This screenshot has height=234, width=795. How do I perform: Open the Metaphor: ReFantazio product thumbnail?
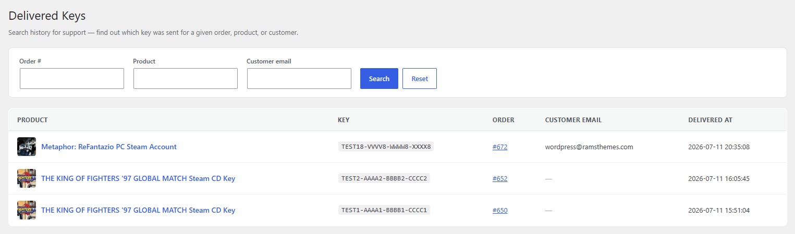click(27, 147)
